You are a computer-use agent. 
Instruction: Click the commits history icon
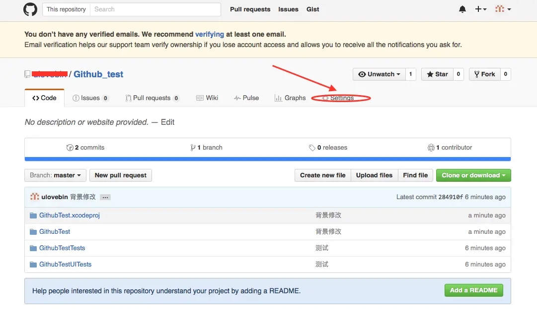click(70, 148)
